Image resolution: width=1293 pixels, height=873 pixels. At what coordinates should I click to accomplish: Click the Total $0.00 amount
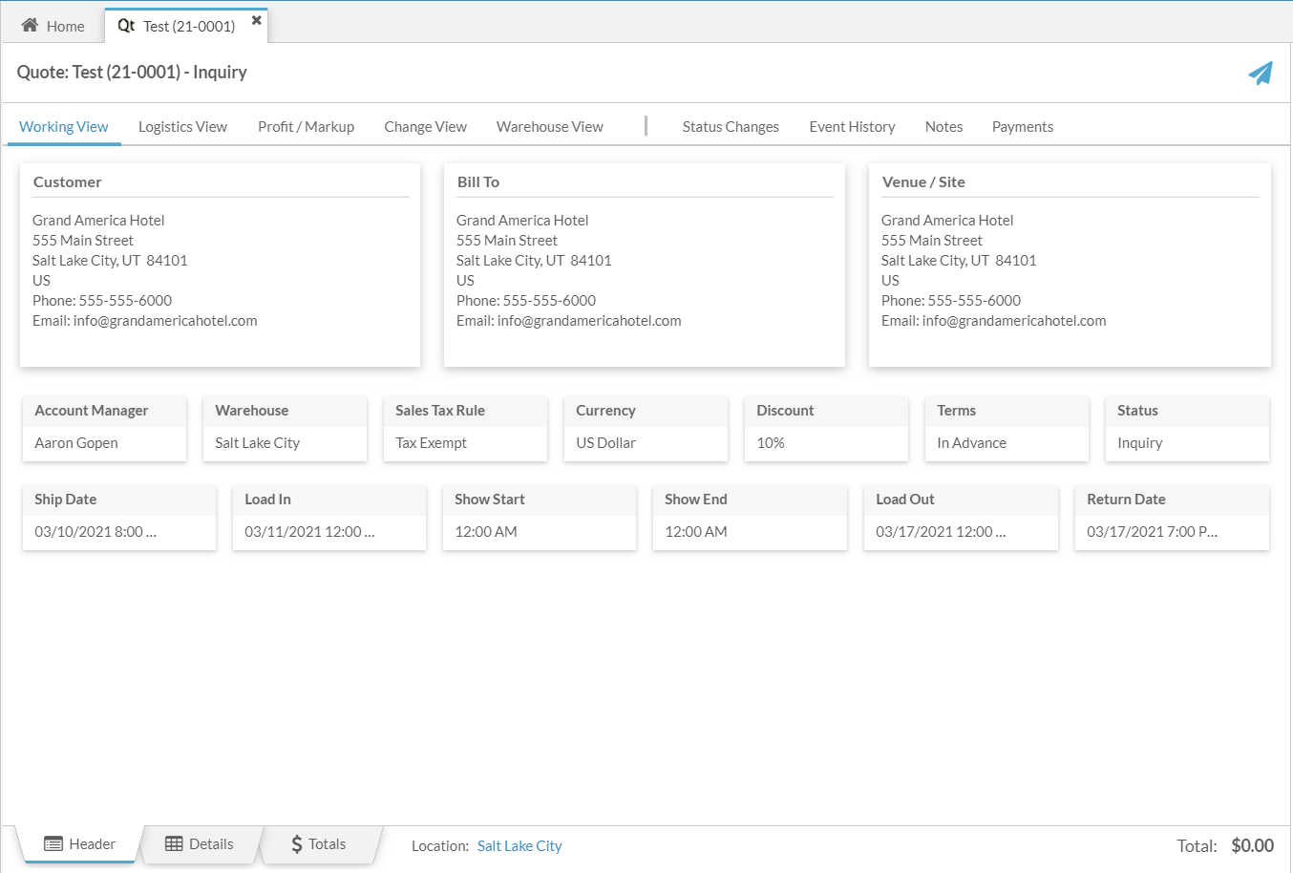1253,845
